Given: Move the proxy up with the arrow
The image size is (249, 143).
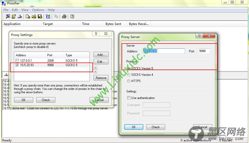Looking at the screenshot, I should 95,67.
